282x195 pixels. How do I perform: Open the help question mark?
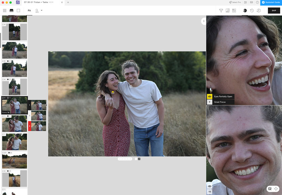[257, 2]
